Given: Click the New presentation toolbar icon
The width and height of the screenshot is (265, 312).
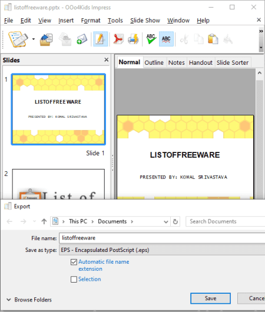Looking at the screenshot, I should point(18,39).
